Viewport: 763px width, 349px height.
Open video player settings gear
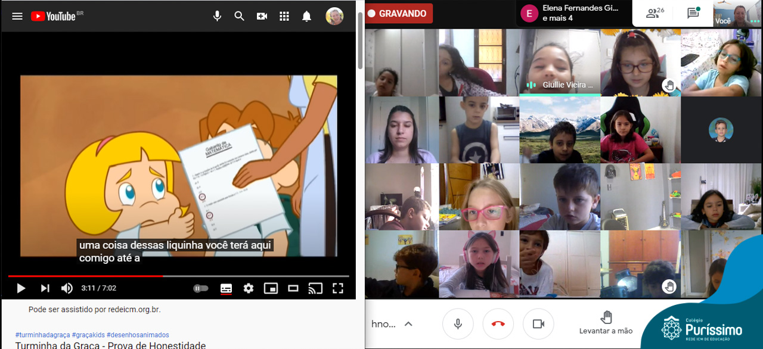point(249,288)
